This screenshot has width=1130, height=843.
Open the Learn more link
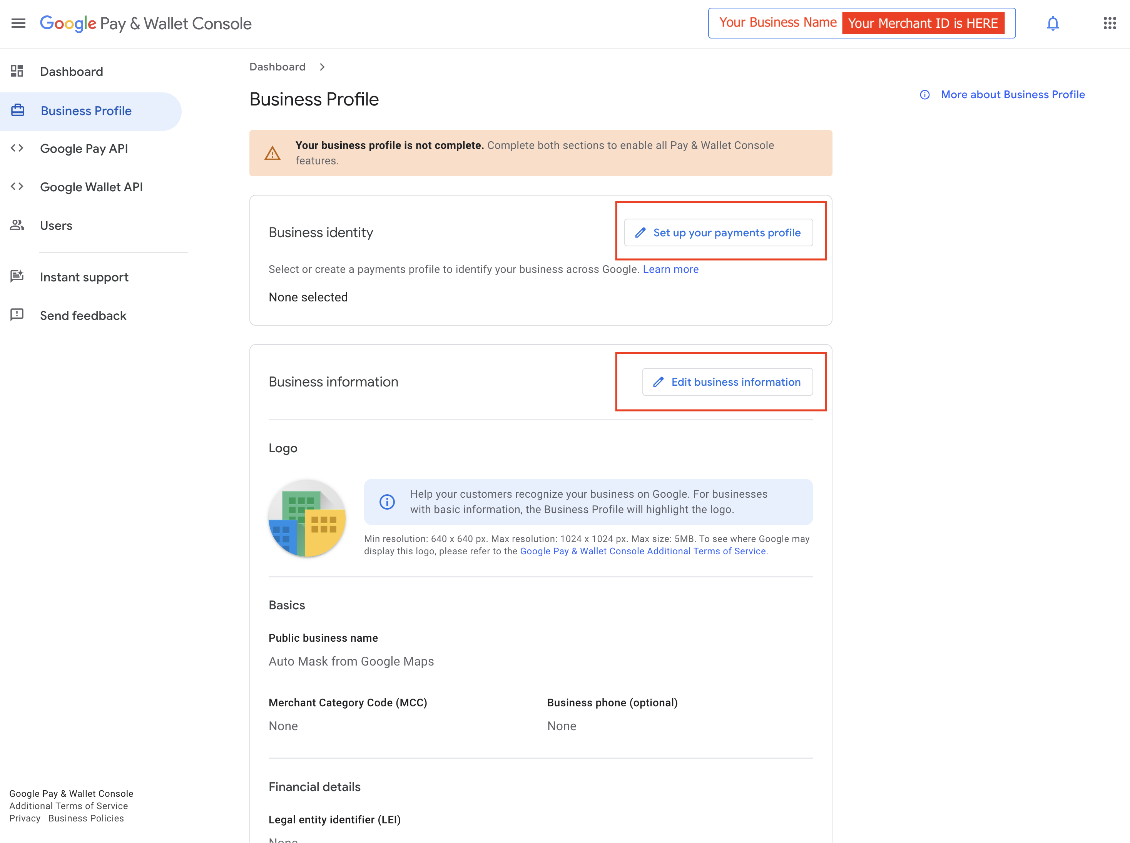[670, 269]
